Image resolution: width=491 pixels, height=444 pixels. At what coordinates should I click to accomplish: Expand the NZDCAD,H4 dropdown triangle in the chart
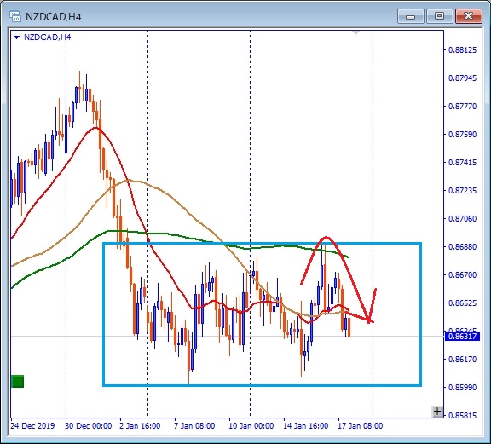[x=16, y=37]
